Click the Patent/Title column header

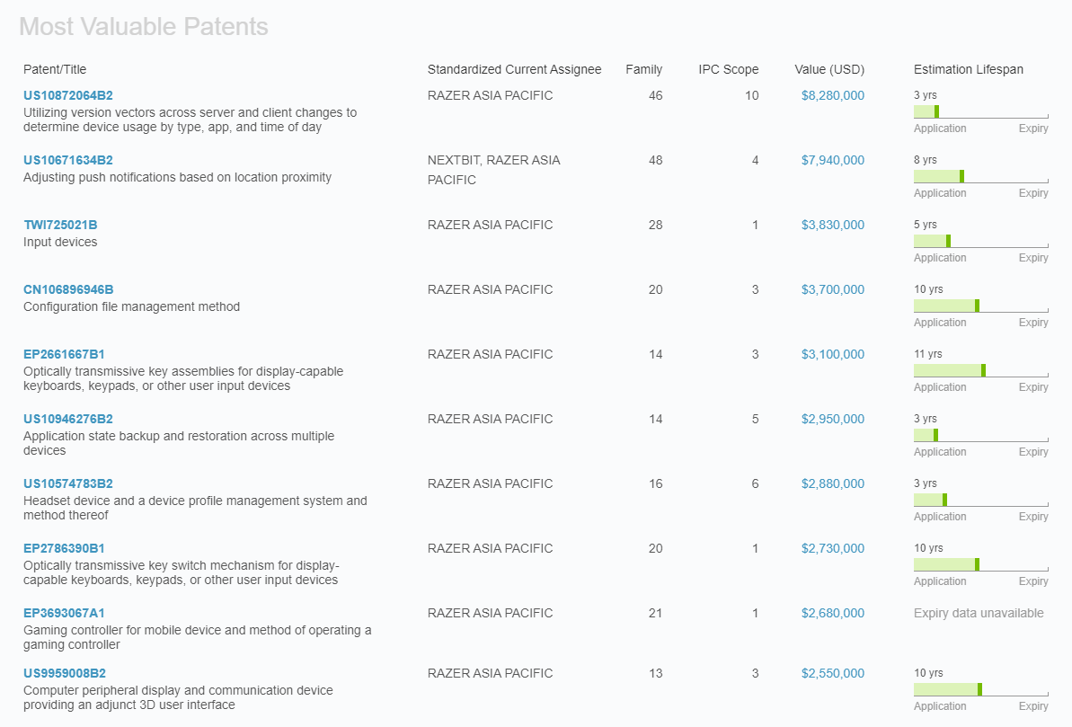click(x=57, y=69)
